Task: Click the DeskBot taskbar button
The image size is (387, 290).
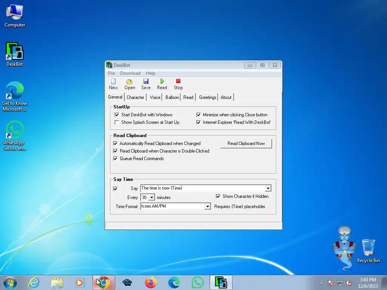Action: [221, 282]
